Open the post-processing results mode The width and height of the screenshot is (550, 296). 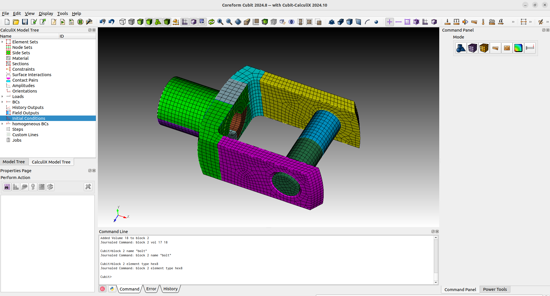pos(518,48)
